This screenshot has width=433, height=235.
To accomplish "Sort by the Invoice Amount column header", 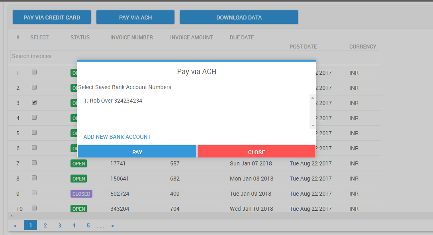I will 191,37.
